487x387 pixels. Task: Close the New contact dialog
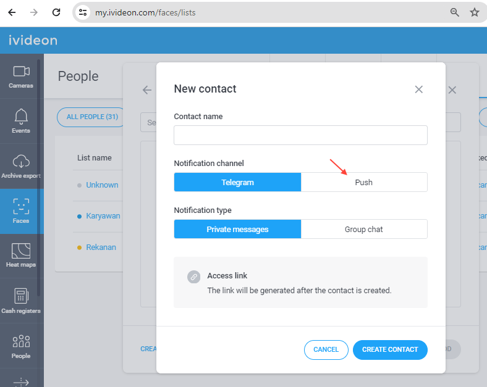[x=418, y=89]
